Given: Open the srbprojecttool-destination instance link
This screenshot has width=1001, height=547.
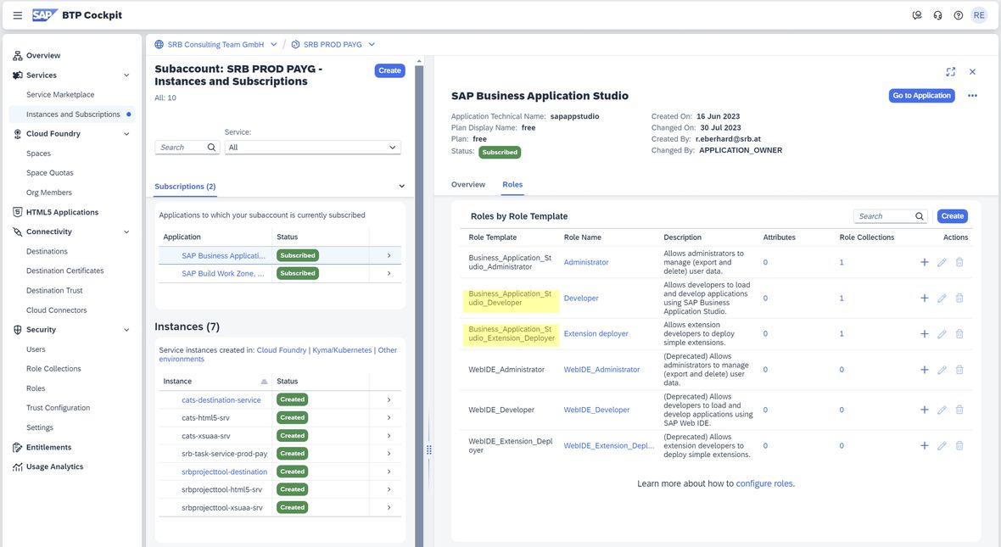Looking at the screenshot, I should 224,472.
